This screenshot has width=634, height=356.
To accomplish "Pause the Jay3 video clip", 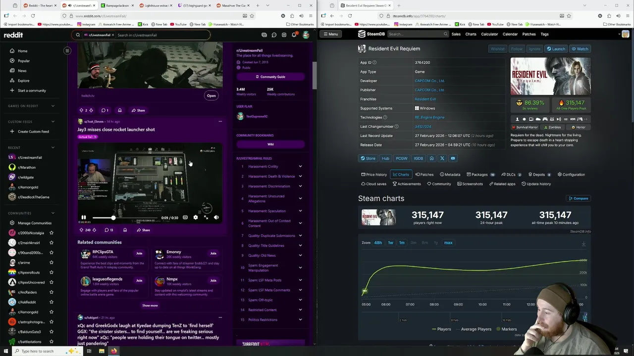I will coord(83,218).
